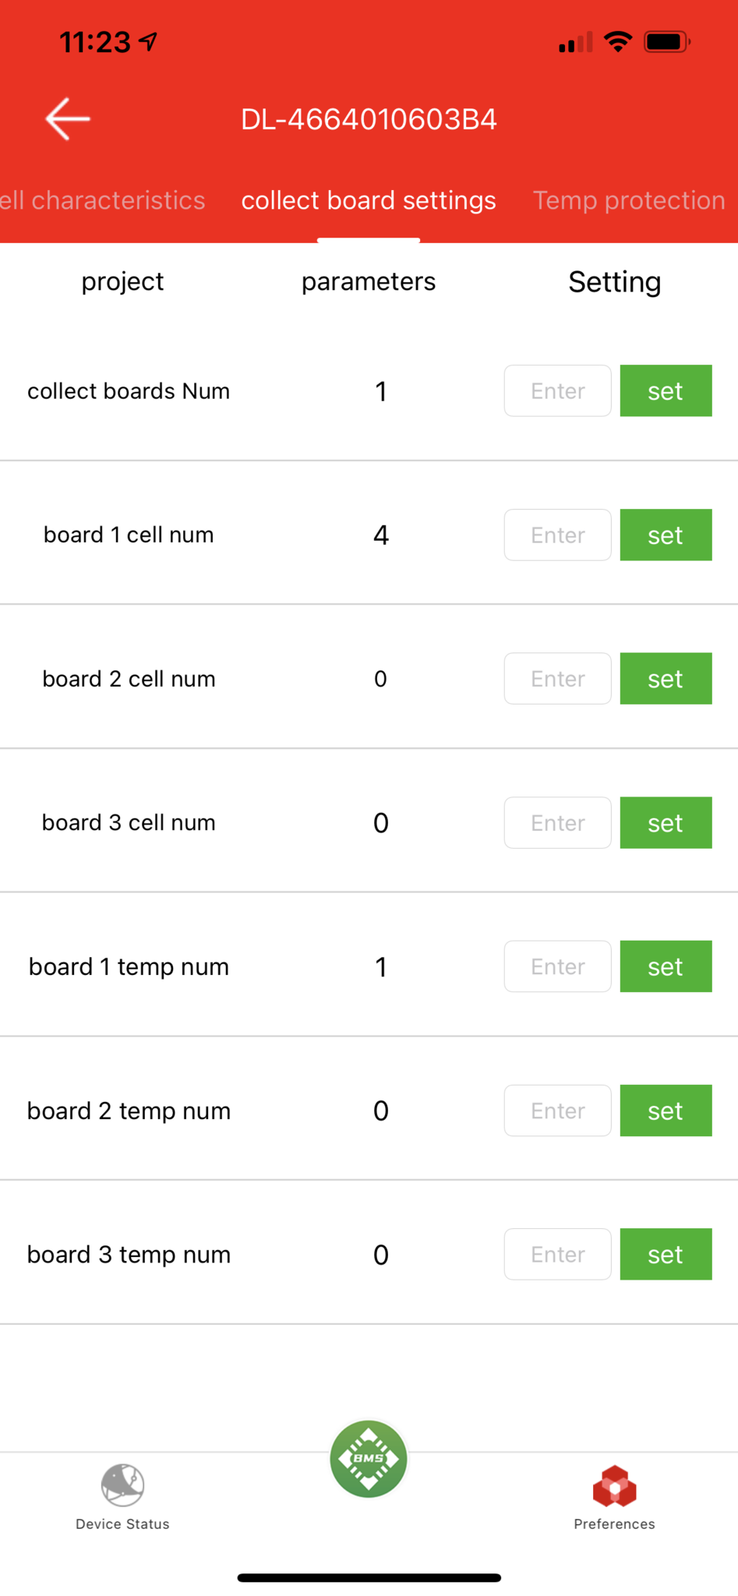Tap device title DL-4664010603B4

(369, 119)
